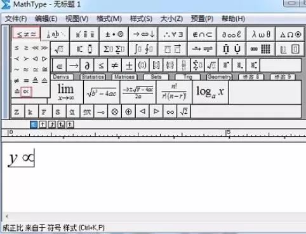Insert plus-minus ± from the small bar
Viewport: 306px width, 234px height.
[x=129, y=65]
